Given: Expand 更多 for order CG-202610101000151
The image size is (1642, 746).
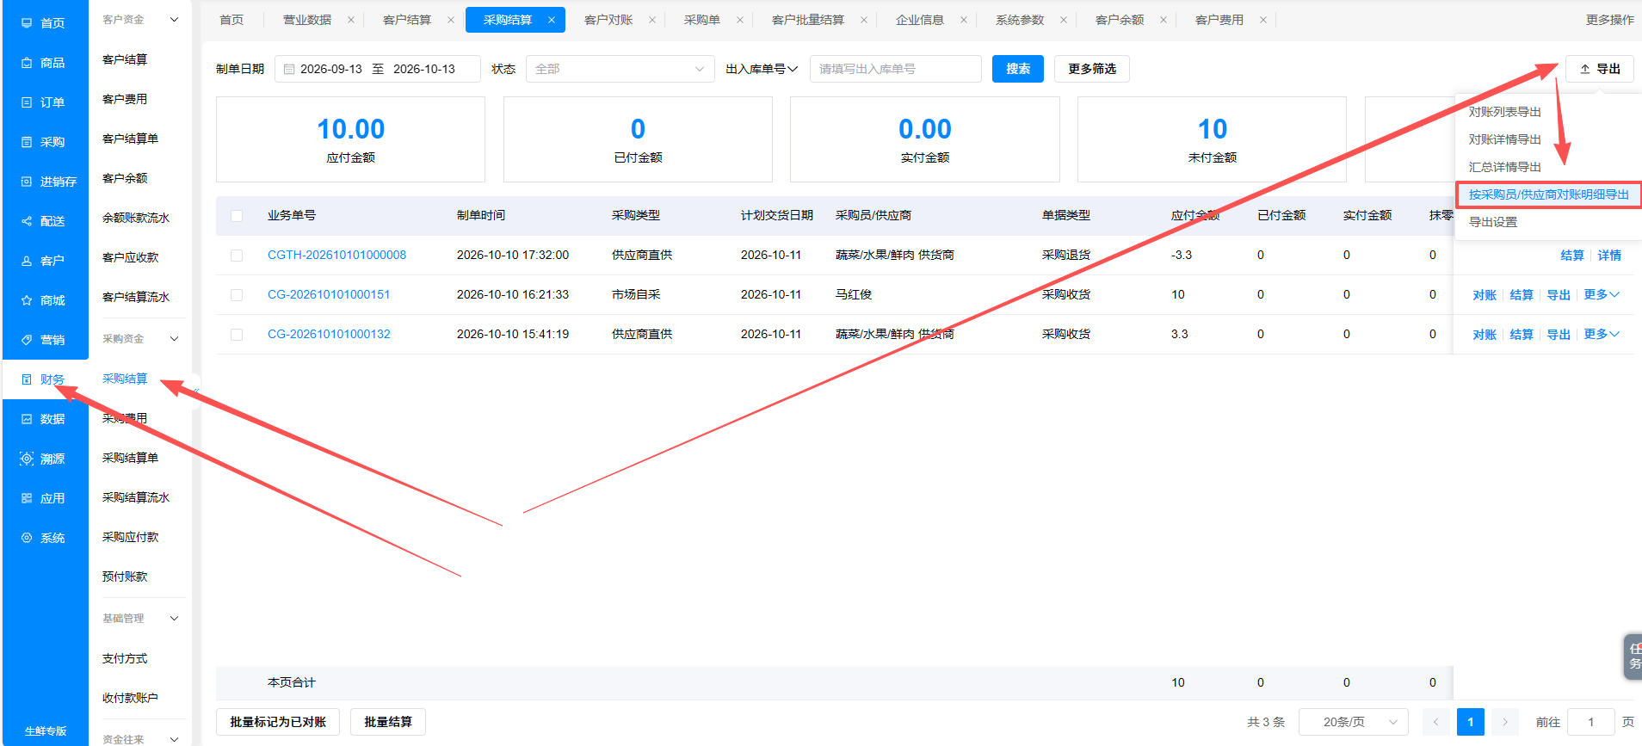Looking at the screenshot, I should coord(1602,294).
